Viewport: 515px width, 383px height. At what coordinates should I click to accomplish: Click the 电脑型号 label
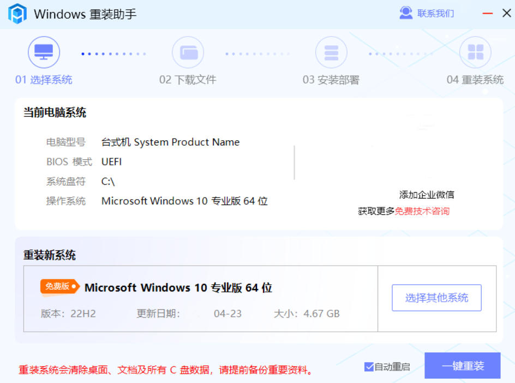[65, 142]
